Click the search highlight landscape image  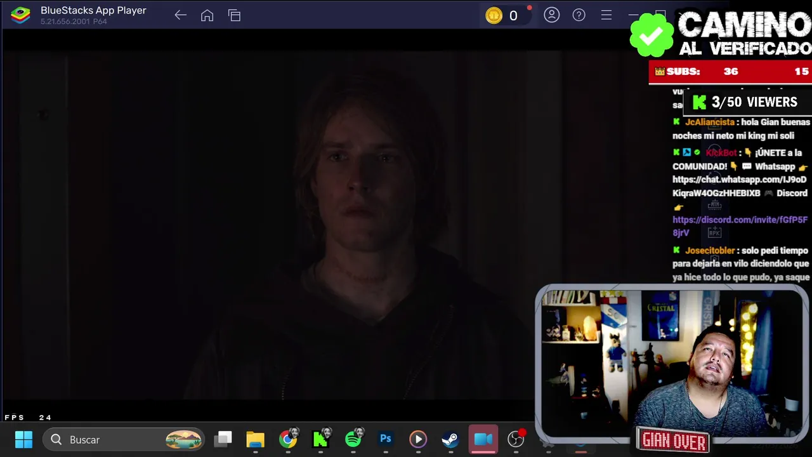click(184, 439)
